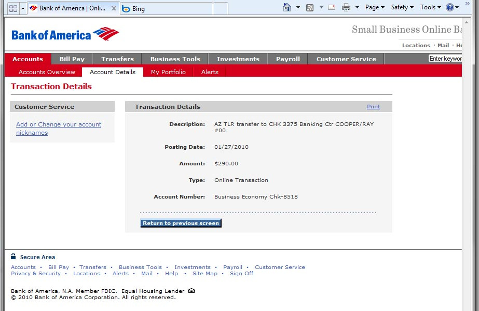This screenshot has height=311, width=479.
Task: Open the Safety dropdown menu
Action: point(402,7)
